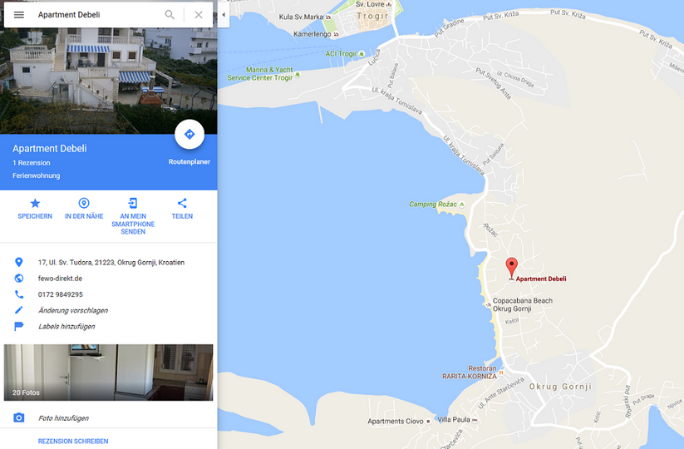Open the 20 Fotos thumbnail
684x449 pixels.
[109, 373]
